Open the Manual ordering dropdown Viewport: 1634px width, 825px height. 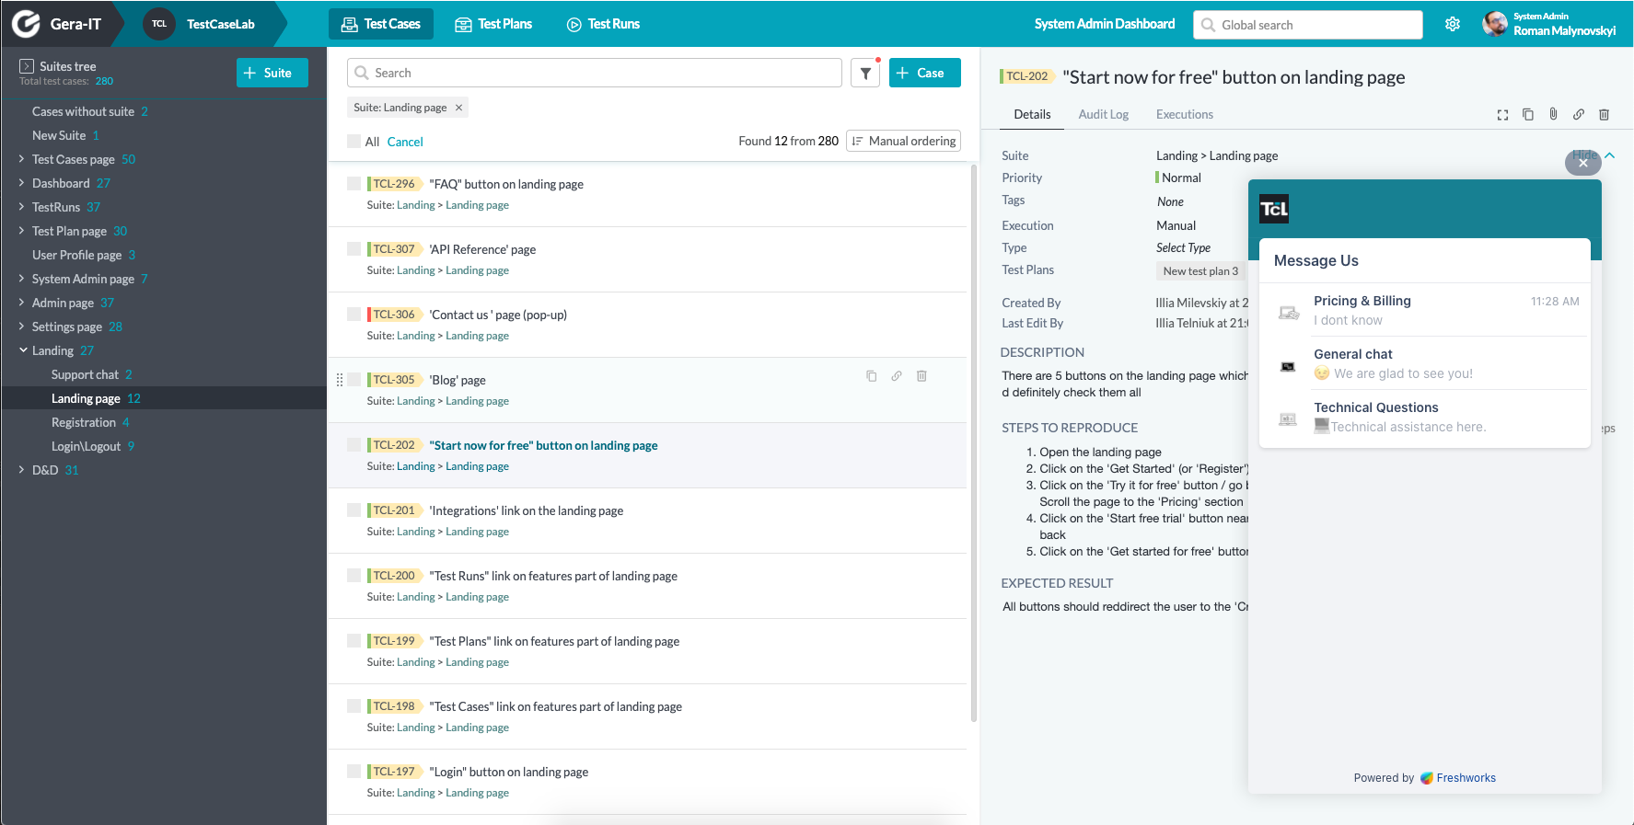(903, 142)
